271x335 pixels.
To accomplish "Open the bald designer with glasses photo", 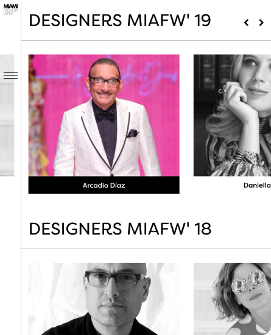I will click(104, 299).
